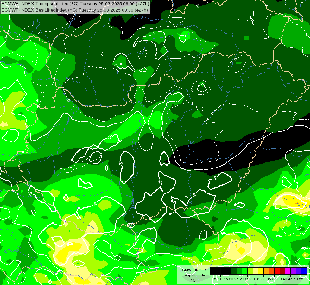Select the dark green 20–25 legend swatch
This screenshot has width=310, height=285.
pos(234,271)
